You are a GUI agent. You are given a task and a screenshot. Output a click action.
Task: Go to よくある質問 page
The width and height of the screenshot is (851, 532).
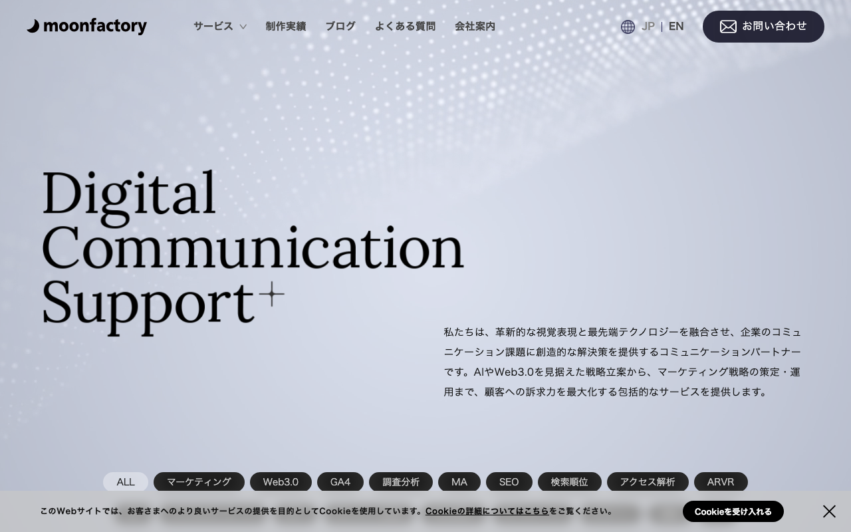click(x=406, y=27)
